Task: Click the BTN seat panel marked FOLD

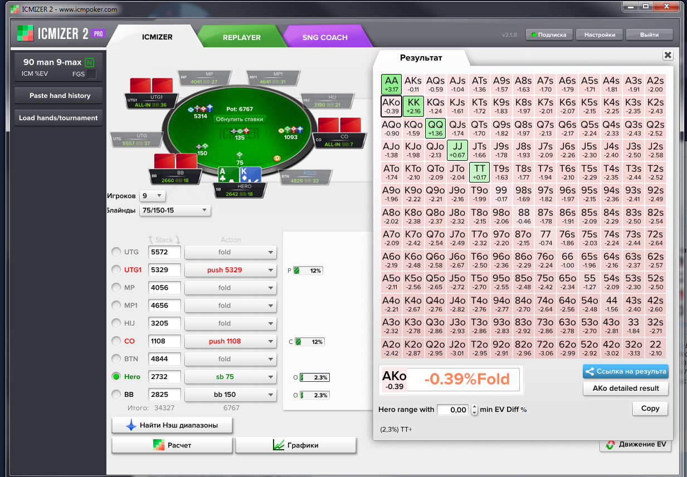Action: (x=305, y=178)
